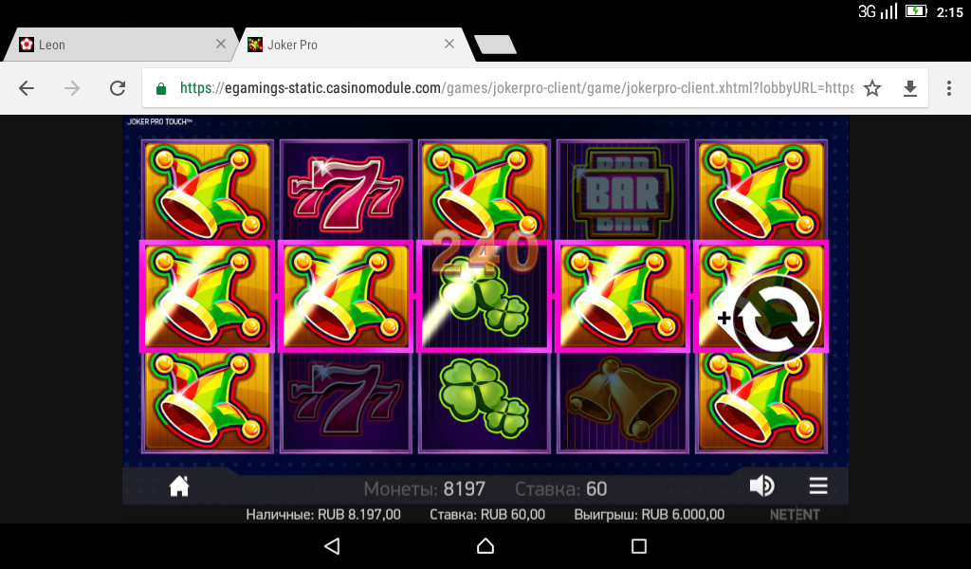Open the hamburger game menu
Screen dimensions: 971x569
pos(818,486)
